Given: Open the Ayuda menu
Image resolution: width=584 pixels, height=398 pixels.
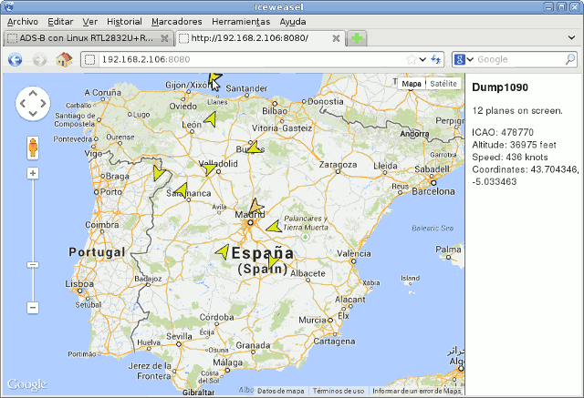Looking at the screenshot, I should [293, 22].
